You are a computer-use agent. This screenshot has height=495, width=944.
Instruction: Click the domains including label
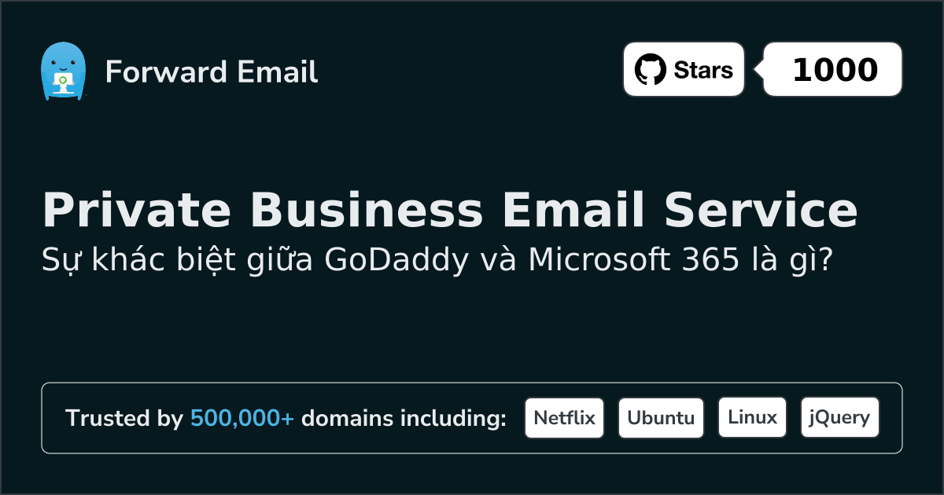point(404,418)
